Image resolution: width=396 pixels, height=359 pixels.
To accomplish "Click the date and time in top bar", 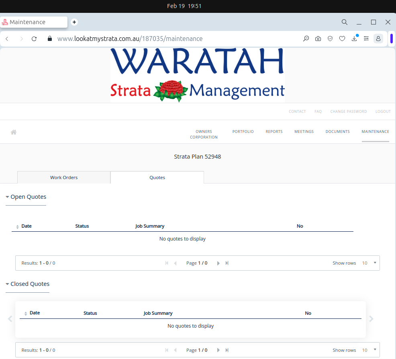I will coord(184,6).
